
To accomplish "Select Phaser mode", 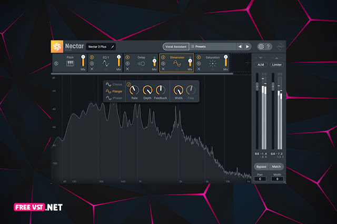I will (114, 98).
